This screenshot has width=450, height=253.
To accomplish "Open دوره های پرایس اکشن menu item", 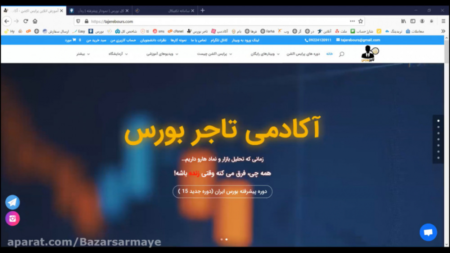I will click(303, 54).
